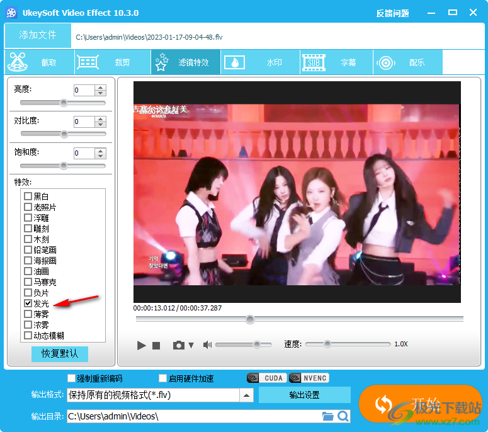Viewport: 488px width, 432px height.
Task: Click the playback speed slider handle
Action: pos(327,344)
